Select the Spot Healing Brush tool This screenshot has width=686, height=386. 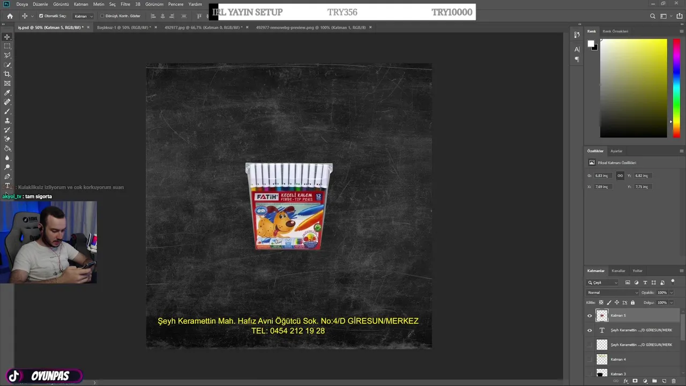pos(8,102)
